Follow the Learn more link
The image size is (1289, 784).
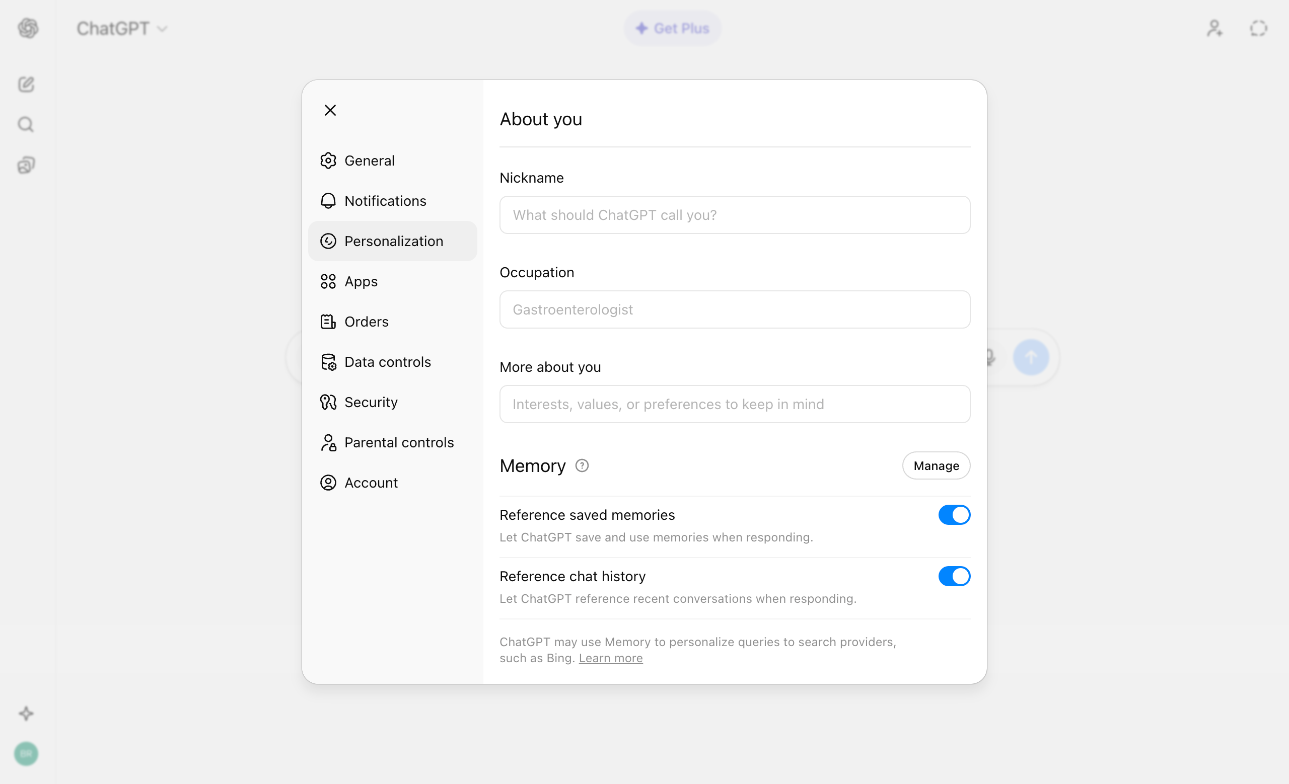(x=610, y=658)
